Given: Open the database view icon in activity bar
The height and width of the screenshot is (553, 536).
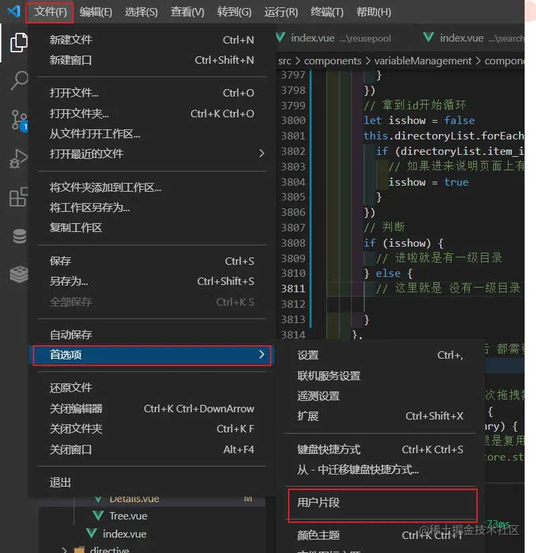Looking at the screenshot, I should (19, 237).
